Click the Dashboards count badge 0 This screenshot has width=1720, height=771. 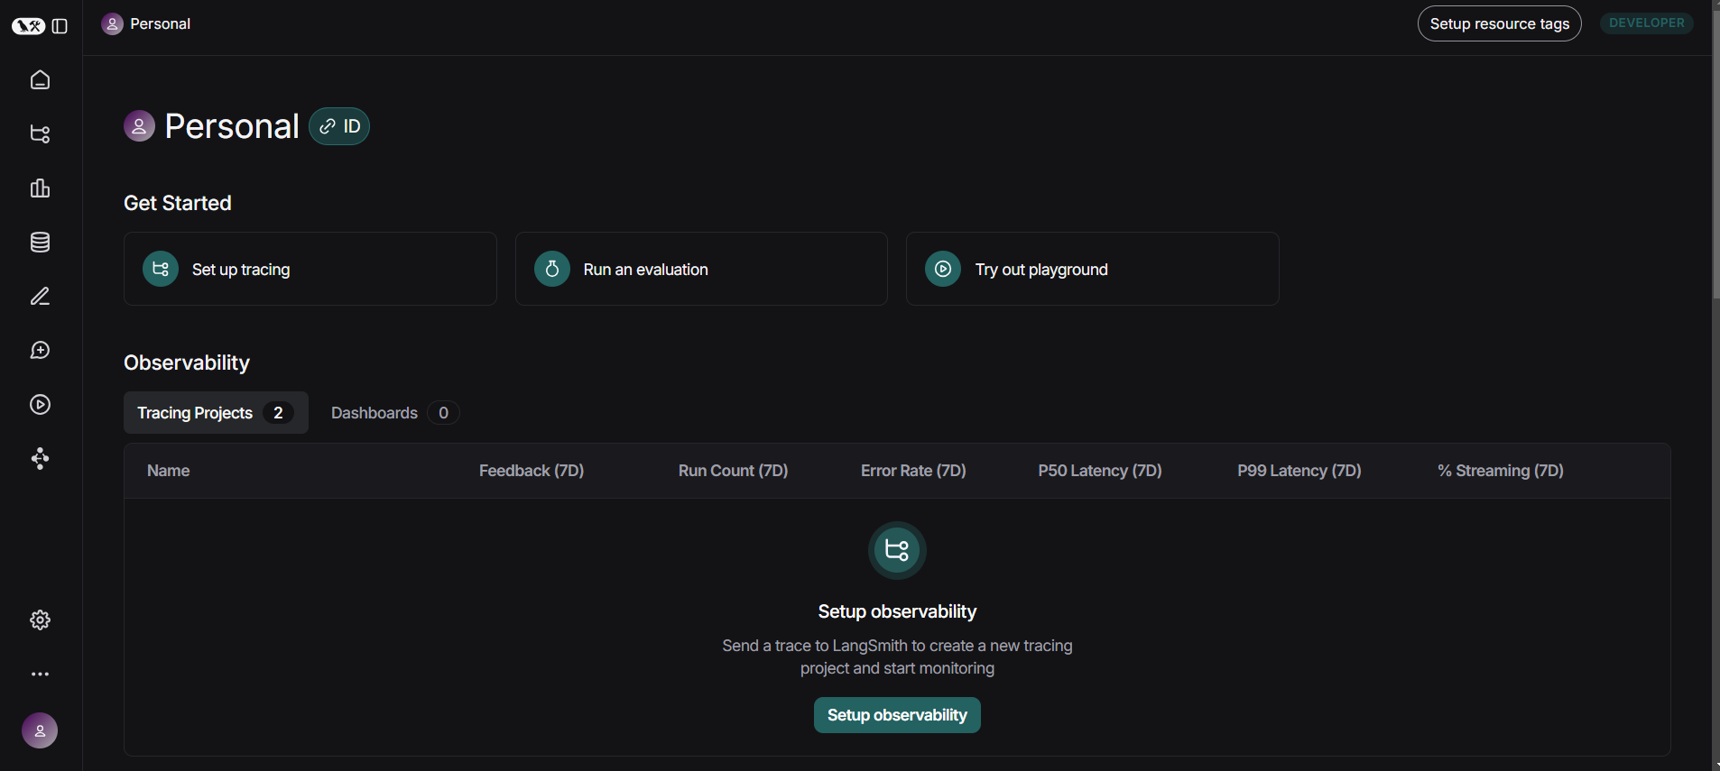(x=443, y=413)
